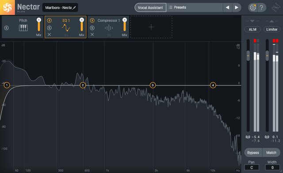Toggle ALM auto level mode

[252, 29]
